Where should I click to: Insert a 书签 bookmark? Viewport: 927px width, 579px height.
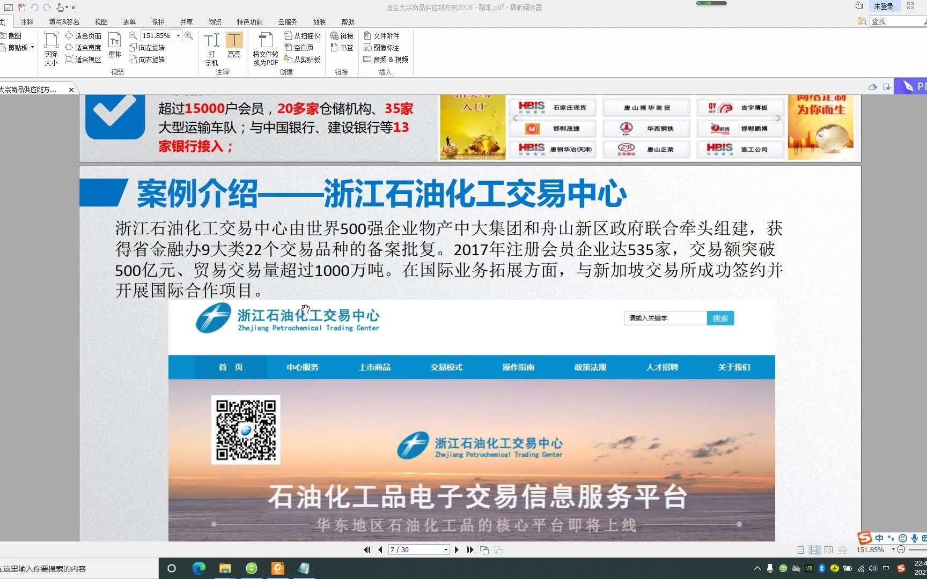point(342,48)
